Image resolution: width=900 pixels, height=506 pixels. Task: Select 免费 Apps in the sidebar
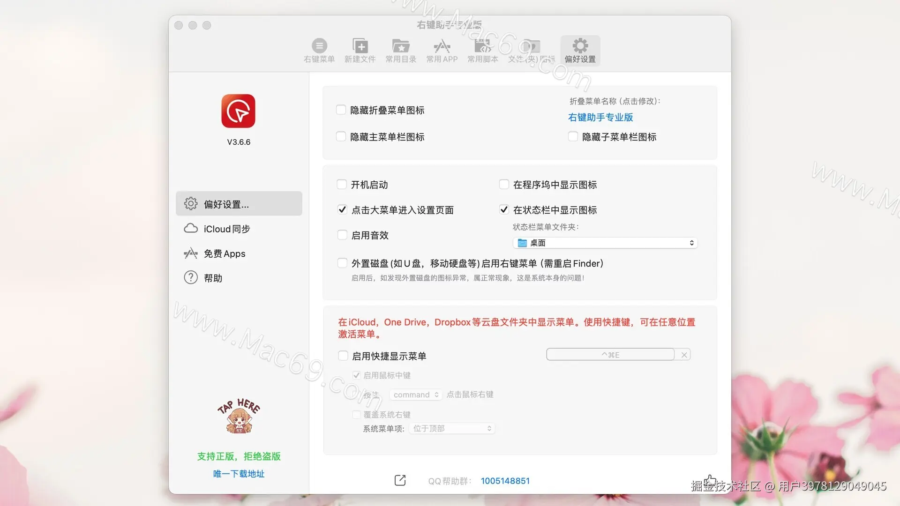tap(225, 253)
